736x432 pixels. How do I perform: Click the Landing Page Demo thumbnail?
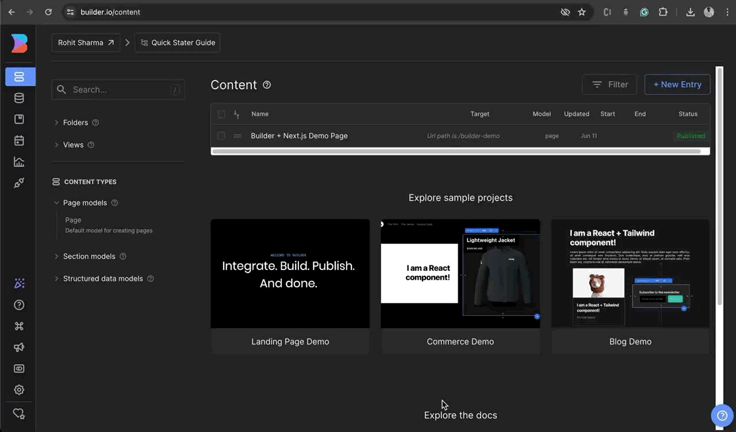pyautogui.click(x=290, y=273)
